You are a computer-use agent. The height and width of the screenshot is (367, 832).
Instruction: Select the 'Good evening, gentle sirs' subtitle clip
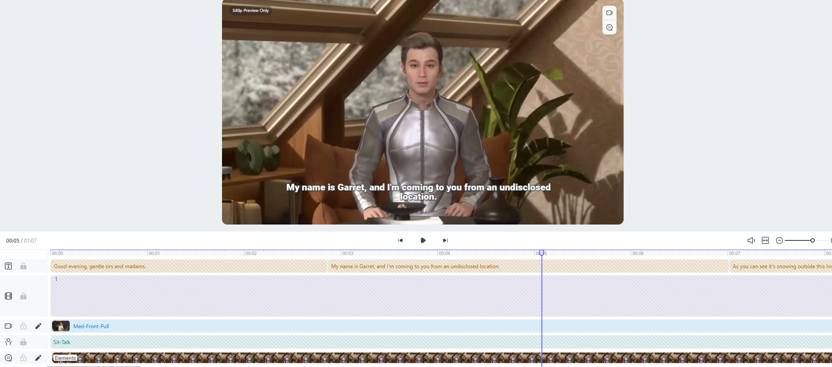coord(189,266)
